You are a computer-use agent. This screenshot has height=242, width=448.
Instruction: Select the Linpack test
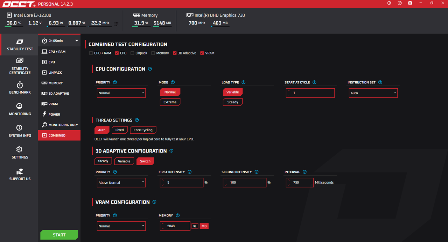(59, 73)
